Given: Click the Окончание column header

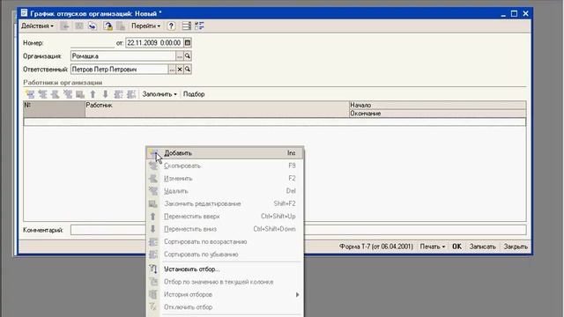Looking at the screenshot, I should pos(437,114).
